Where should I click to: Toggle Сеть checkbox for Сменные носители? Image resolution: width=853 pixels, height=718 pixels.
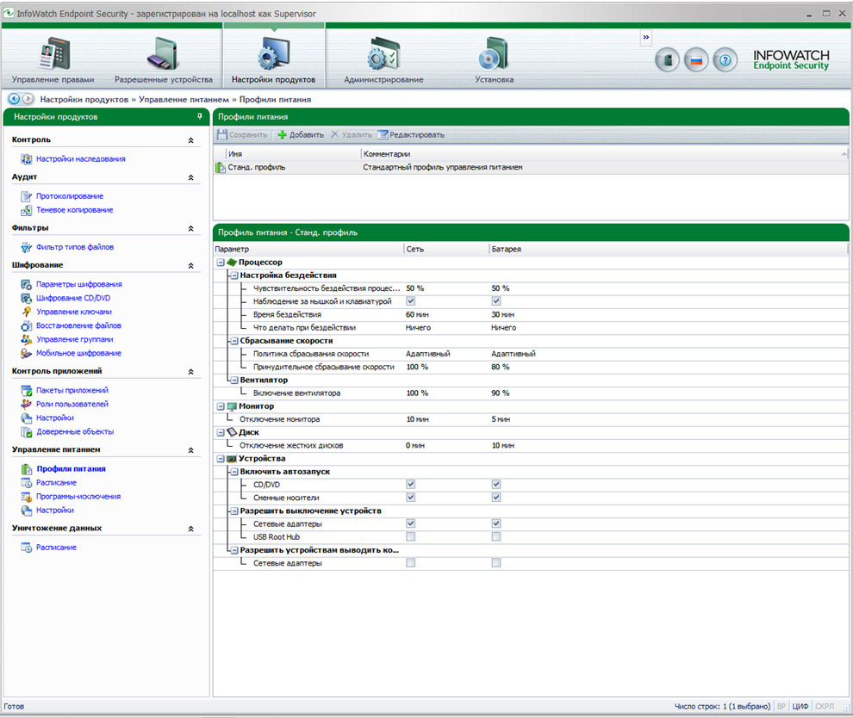[411, 498]
